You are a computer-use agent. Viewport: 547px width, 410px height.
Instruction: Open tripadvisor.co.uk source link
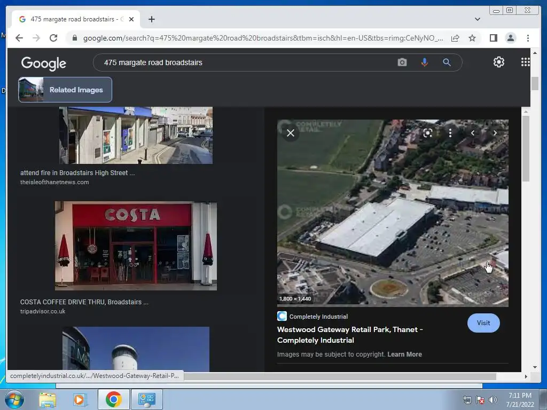click(x=43, y=311)
